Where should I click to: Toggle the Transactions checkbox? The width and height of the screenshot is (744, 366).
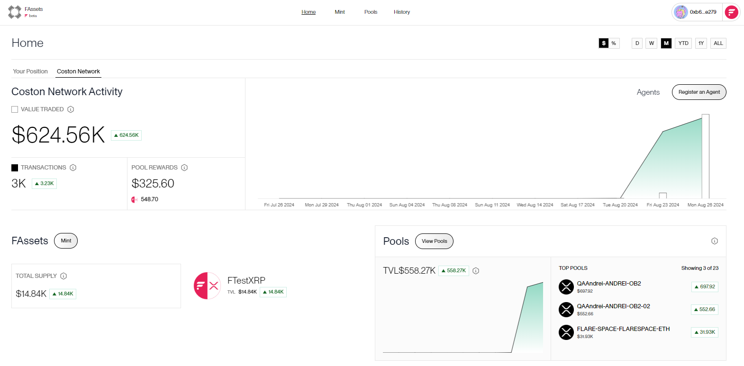(x=15, y=168)
